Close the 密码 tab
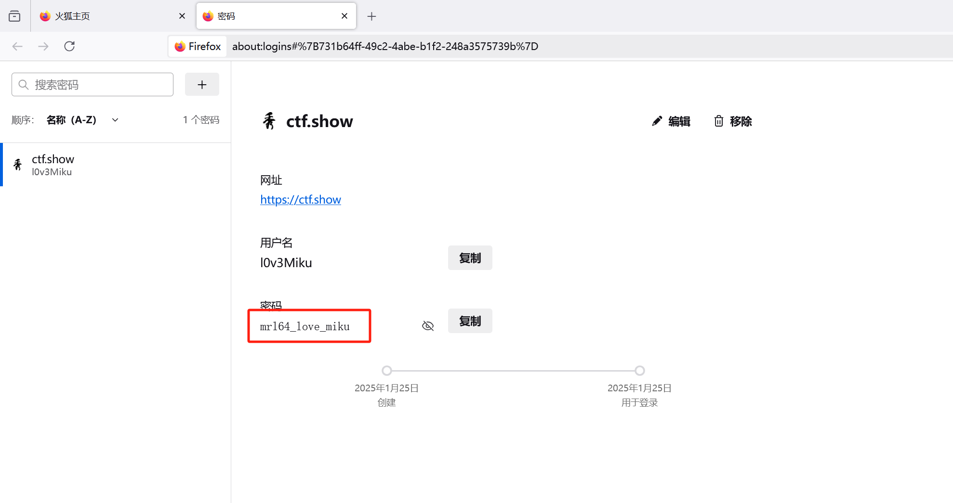The width and height of the screenshot is (953, 503). click(x=344, y=16)
